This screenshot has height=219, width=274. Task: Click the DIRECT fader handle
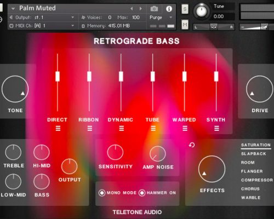58,76
